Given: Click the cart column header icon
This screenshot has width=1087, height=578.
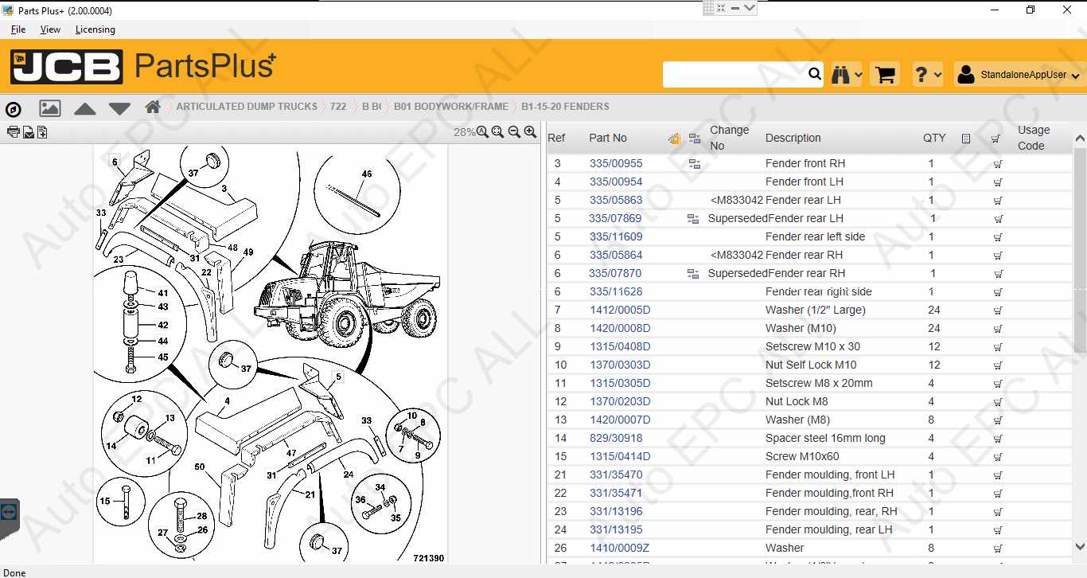Looking at the screenshot, I should 995,139.
